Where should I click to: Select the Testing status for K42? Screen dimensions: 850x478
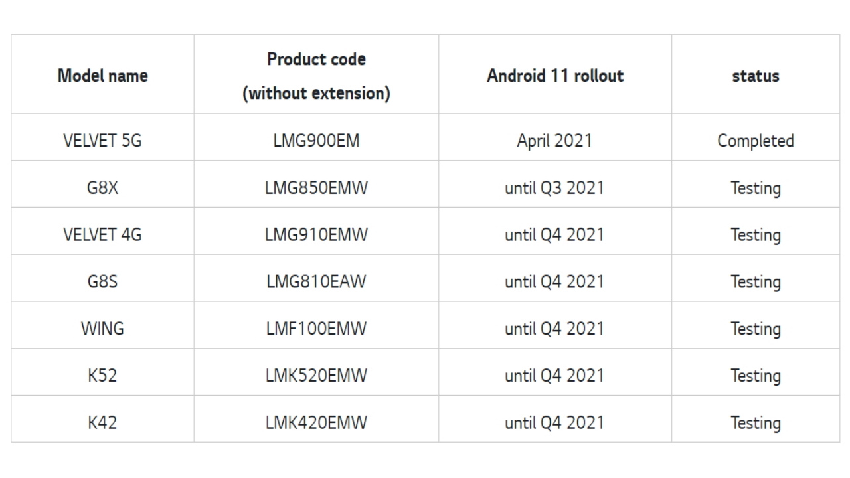pos(756,424)
